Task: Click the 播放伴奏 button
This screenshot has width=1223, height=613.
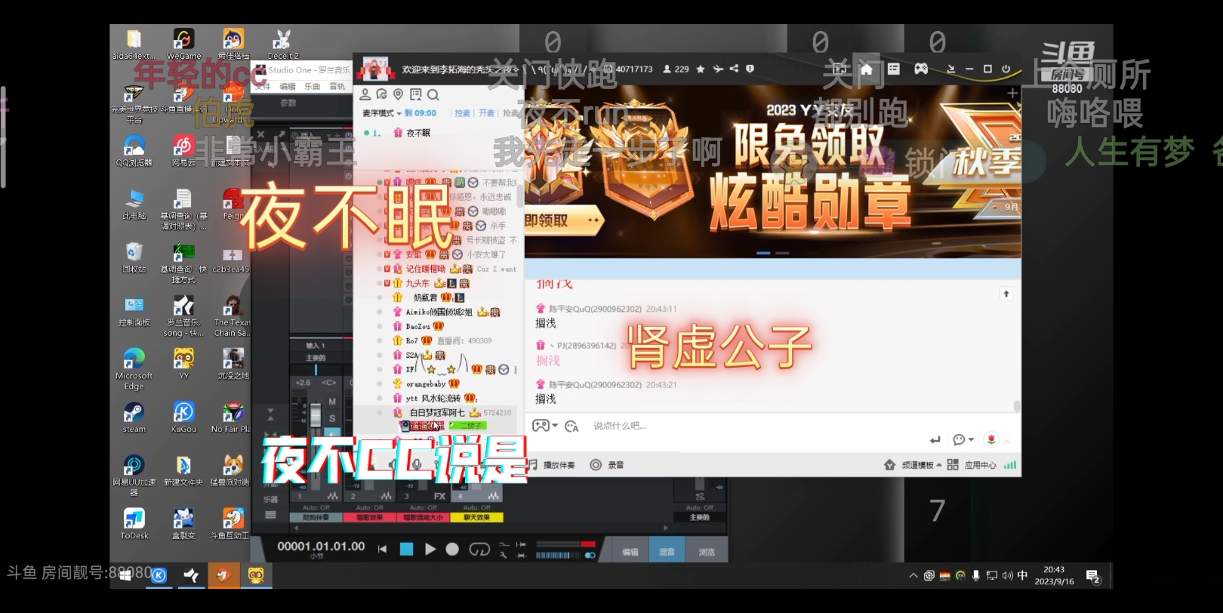Action: (553, 465)
